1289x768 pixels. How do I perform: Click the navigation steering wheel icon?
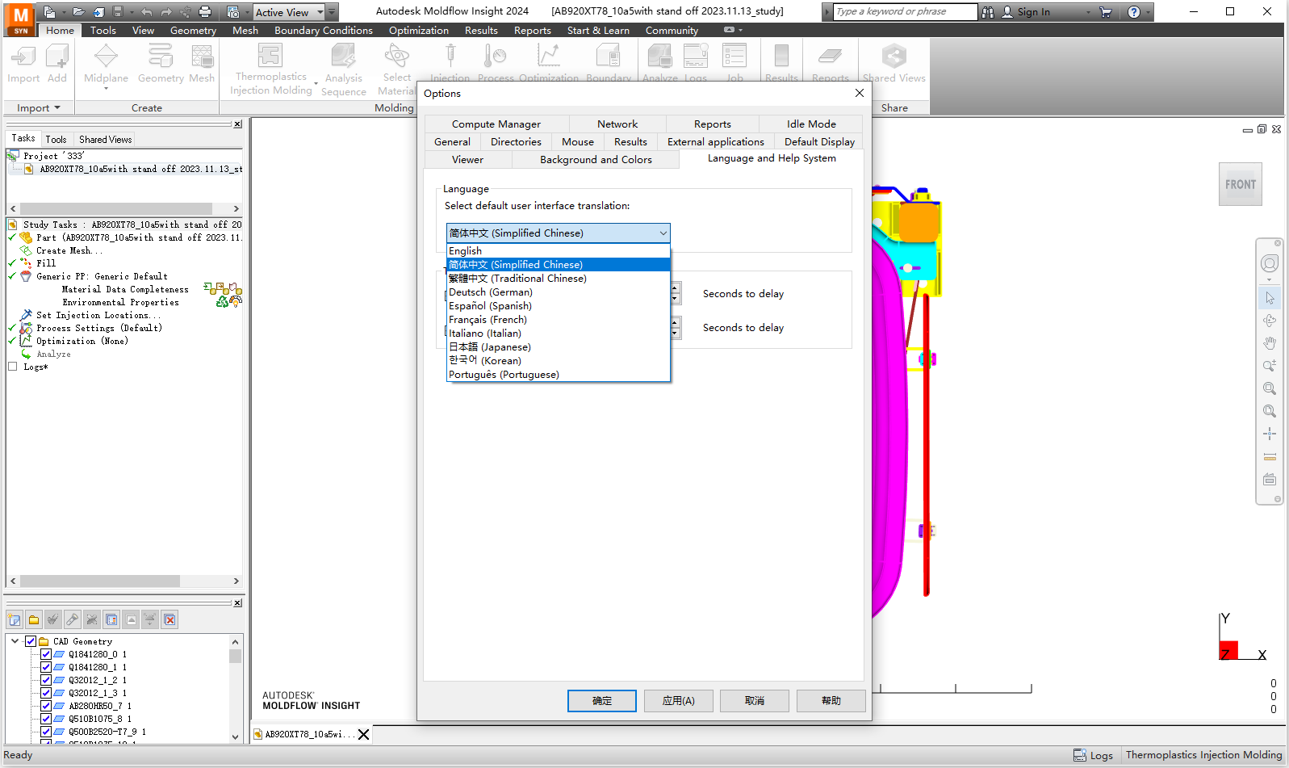(1270, 264)
